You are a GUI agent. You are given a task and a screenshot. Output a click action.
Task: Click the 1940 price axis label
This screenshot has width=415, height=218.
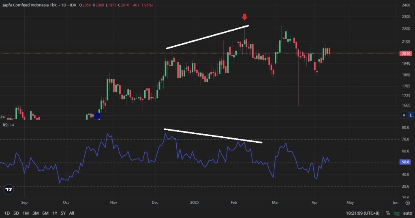(x=406, y=63)
